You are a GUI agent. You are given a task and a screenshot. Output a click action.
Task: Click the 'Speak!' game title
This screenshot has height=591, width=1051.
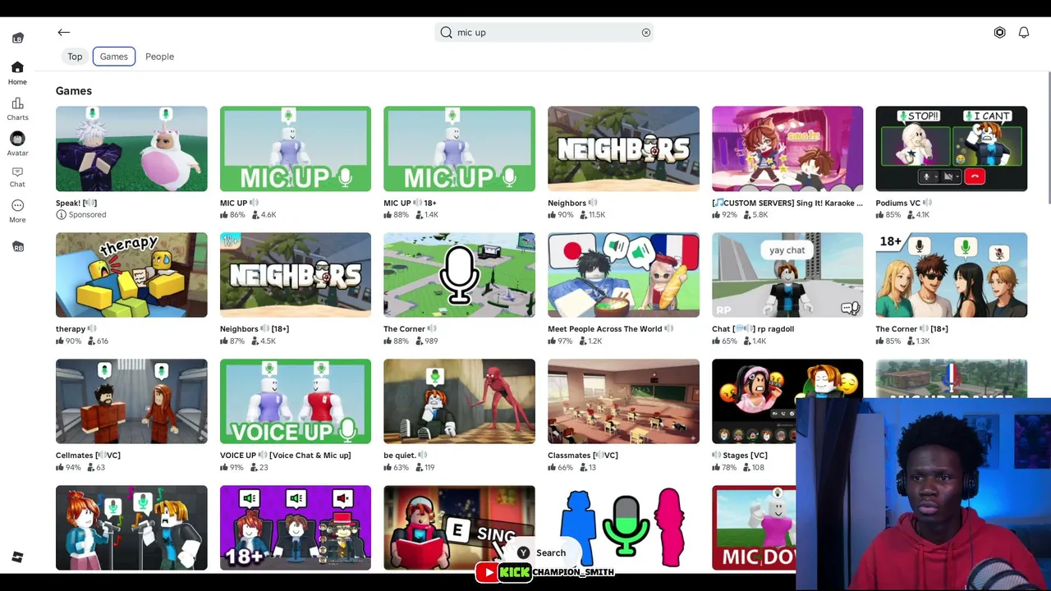76,203
